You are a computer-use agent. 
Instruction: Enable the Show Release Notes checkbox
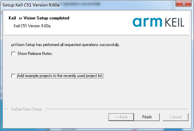(13, 54)
